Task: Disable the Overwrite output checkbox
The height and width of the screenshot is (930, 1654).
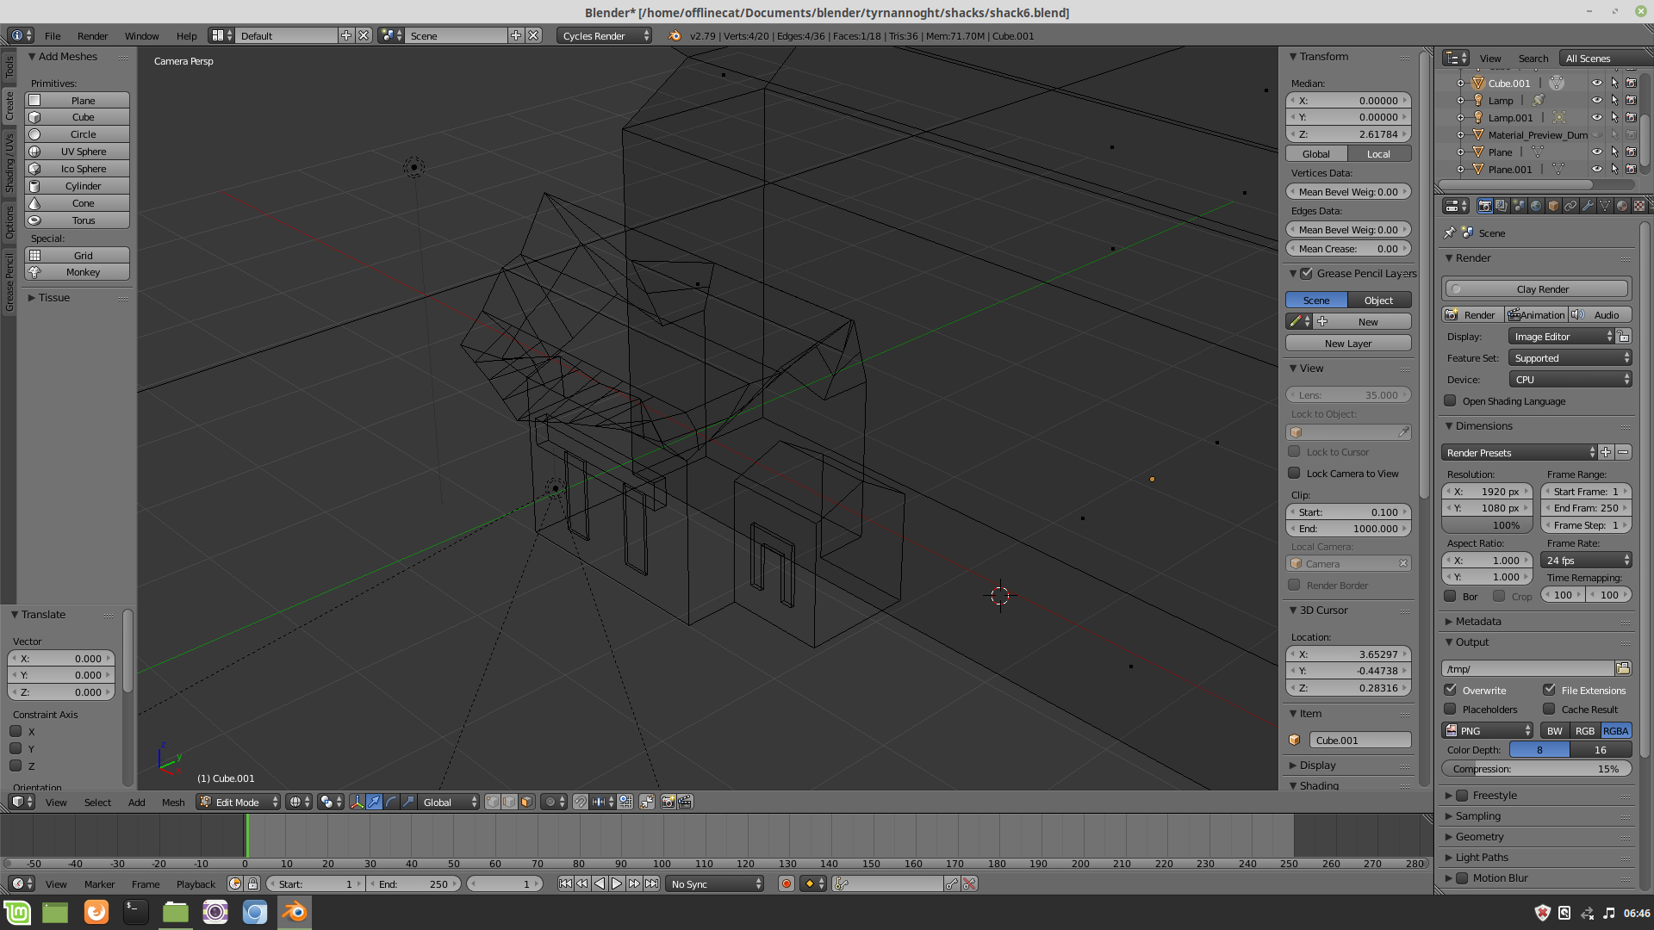Action: pos(1451,690)
